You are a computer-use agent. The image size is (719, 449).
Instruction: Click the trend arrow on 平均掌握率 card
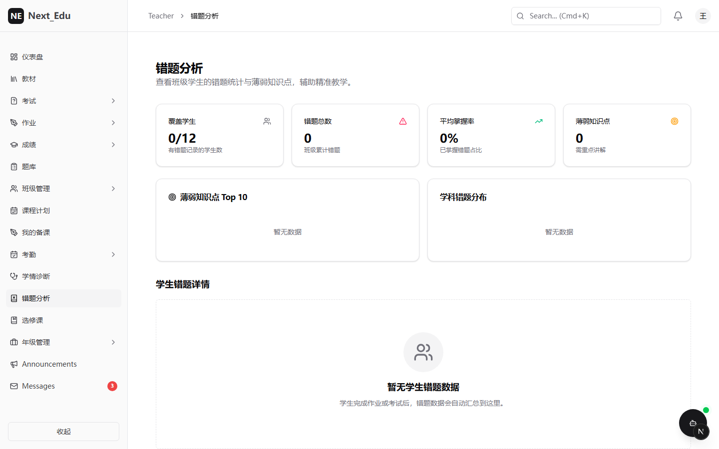coord(539,121)
